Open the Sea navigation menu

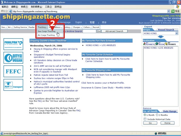(x=4, y=27)
